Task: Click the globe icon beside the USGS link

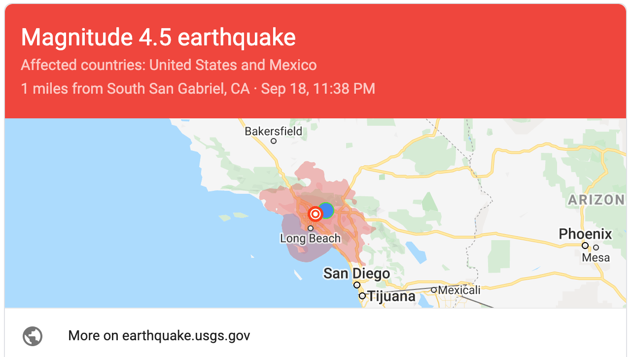Action: tap(33, 336)
